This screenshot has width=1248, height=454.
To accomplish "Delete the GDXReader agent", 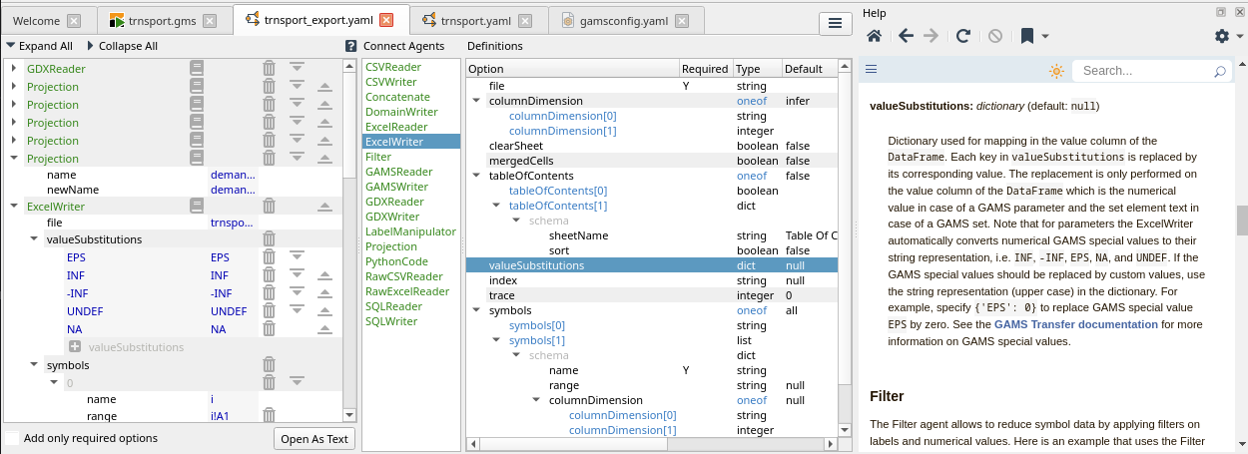I will pos(269,68).
